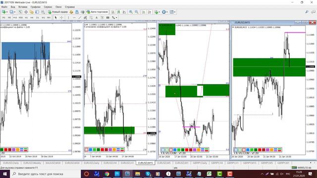The image size is (317, 178).
Task: Show the Market Watch panel
Action: coord(20,12)
